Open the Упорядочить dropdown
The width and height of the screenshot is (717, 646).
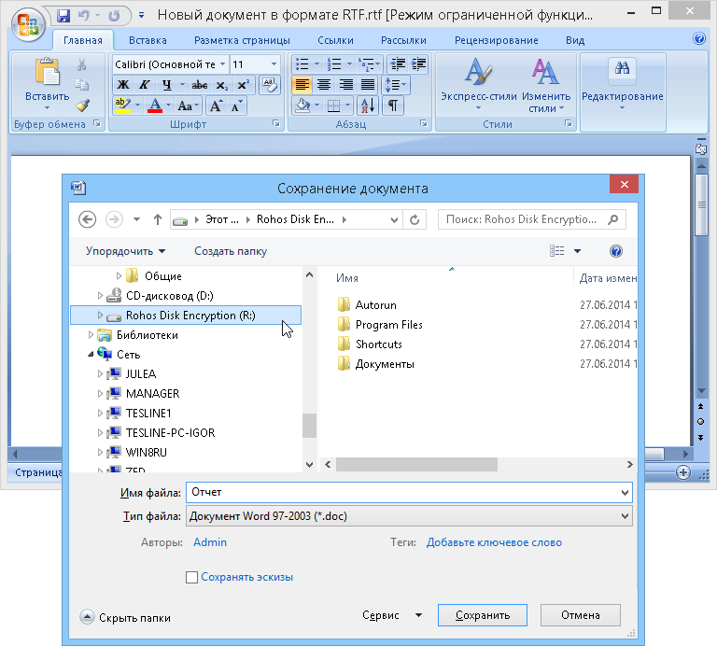pyautogui.click(x=126, y=251)
